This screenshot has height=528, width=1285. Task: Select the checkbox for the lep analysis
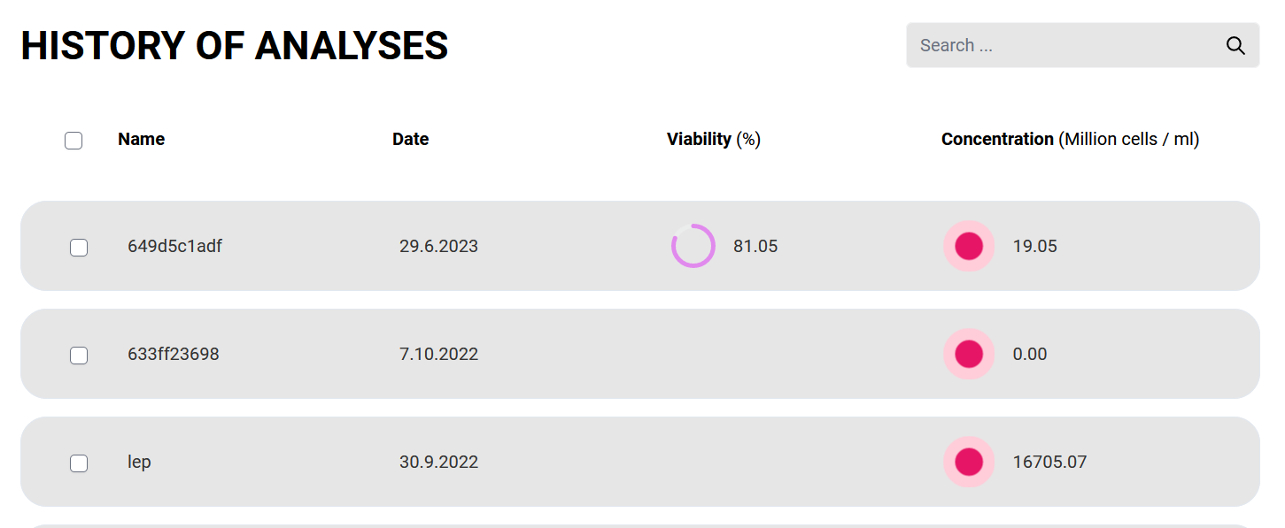tap(79, 463)
